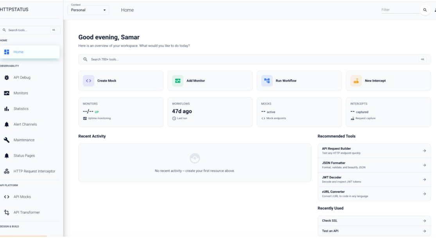Click the Statistics bar chart icon

pyautogui.click(x=7, y=109)
